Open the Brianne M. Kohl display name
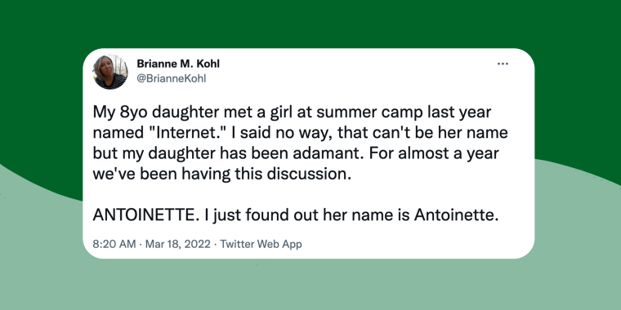The height and width of the screenshot is (310, 621). click(178, 64)
